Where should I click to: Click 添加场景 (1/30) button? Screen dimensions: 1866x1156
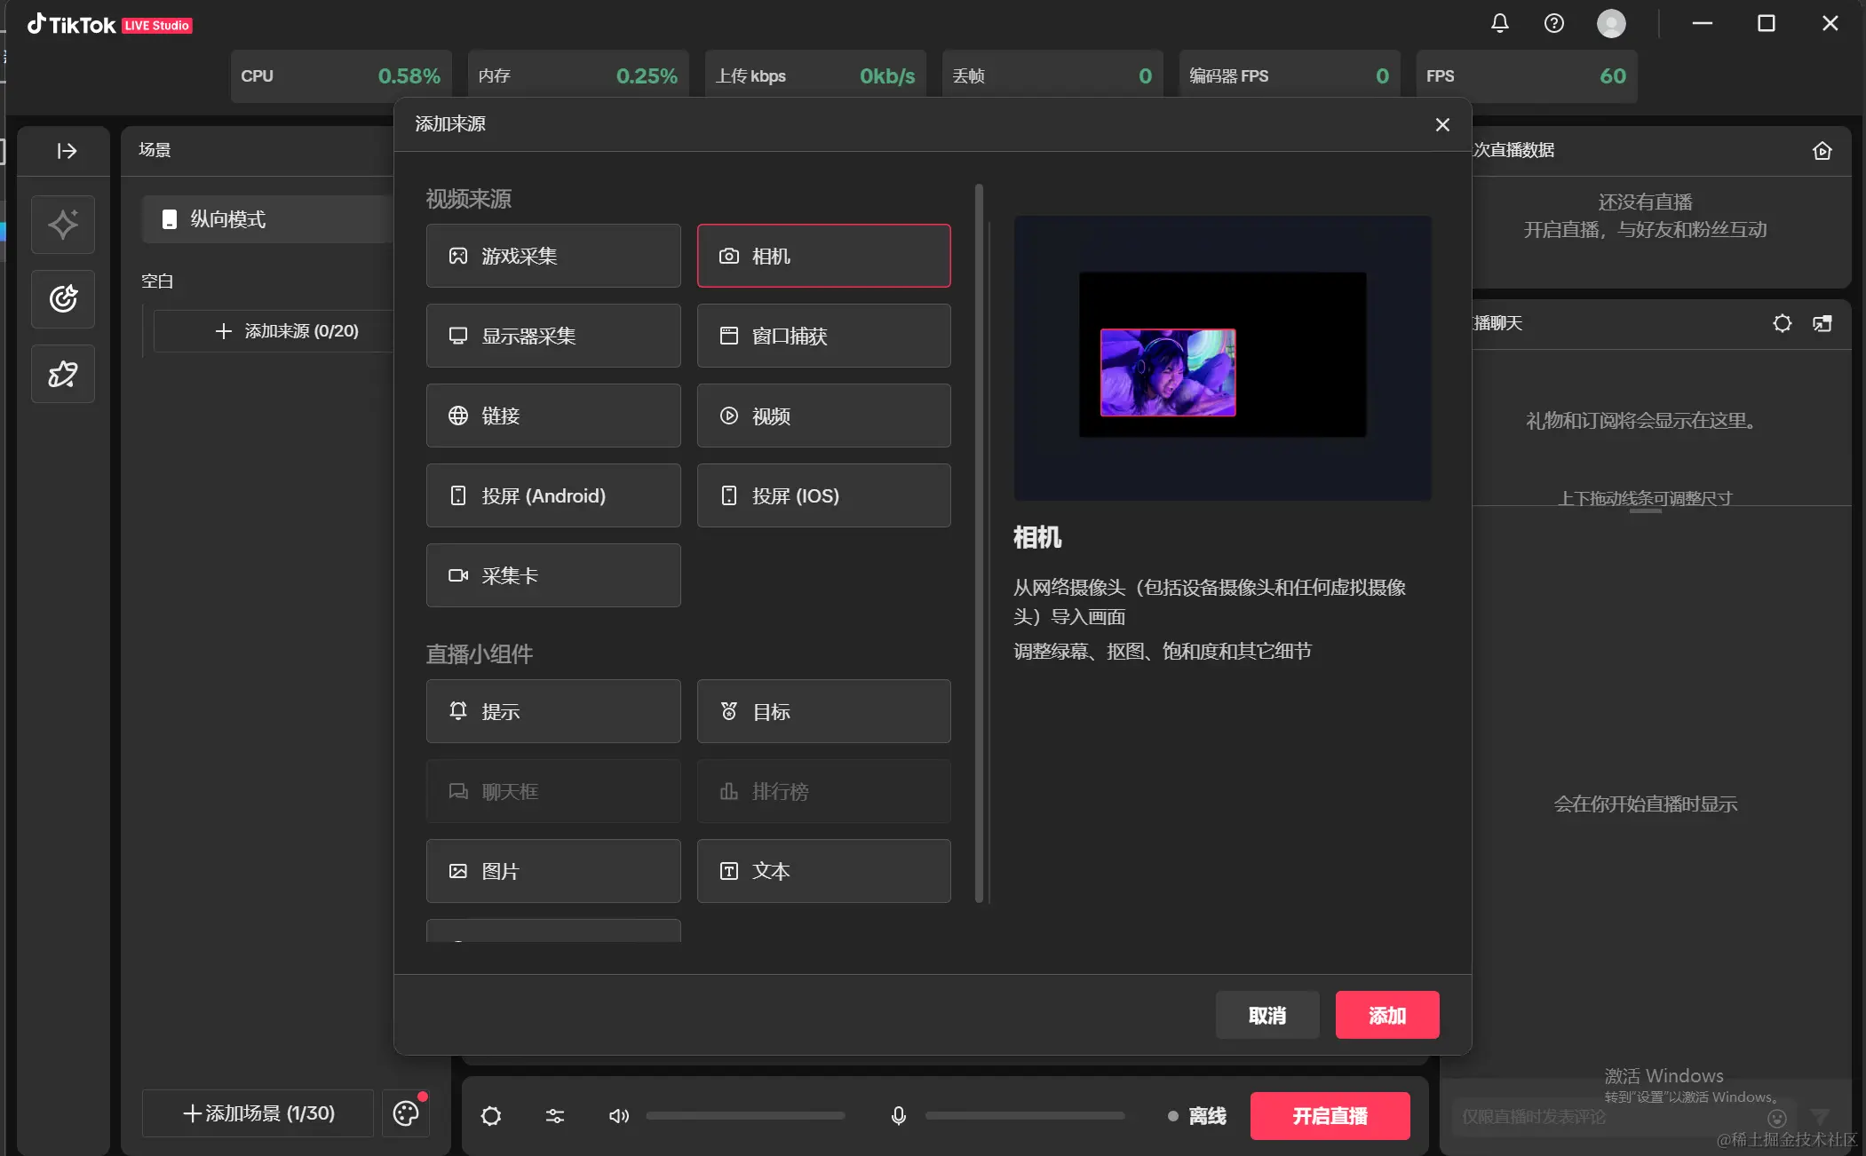[x=258, y=1113]
